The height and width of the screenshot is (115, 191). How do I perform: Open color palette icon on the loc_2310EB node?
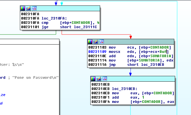click(x=93, y=78)
